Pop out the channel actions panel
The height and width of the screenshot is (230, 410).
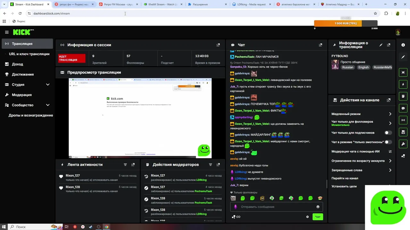tap(389, 100)
